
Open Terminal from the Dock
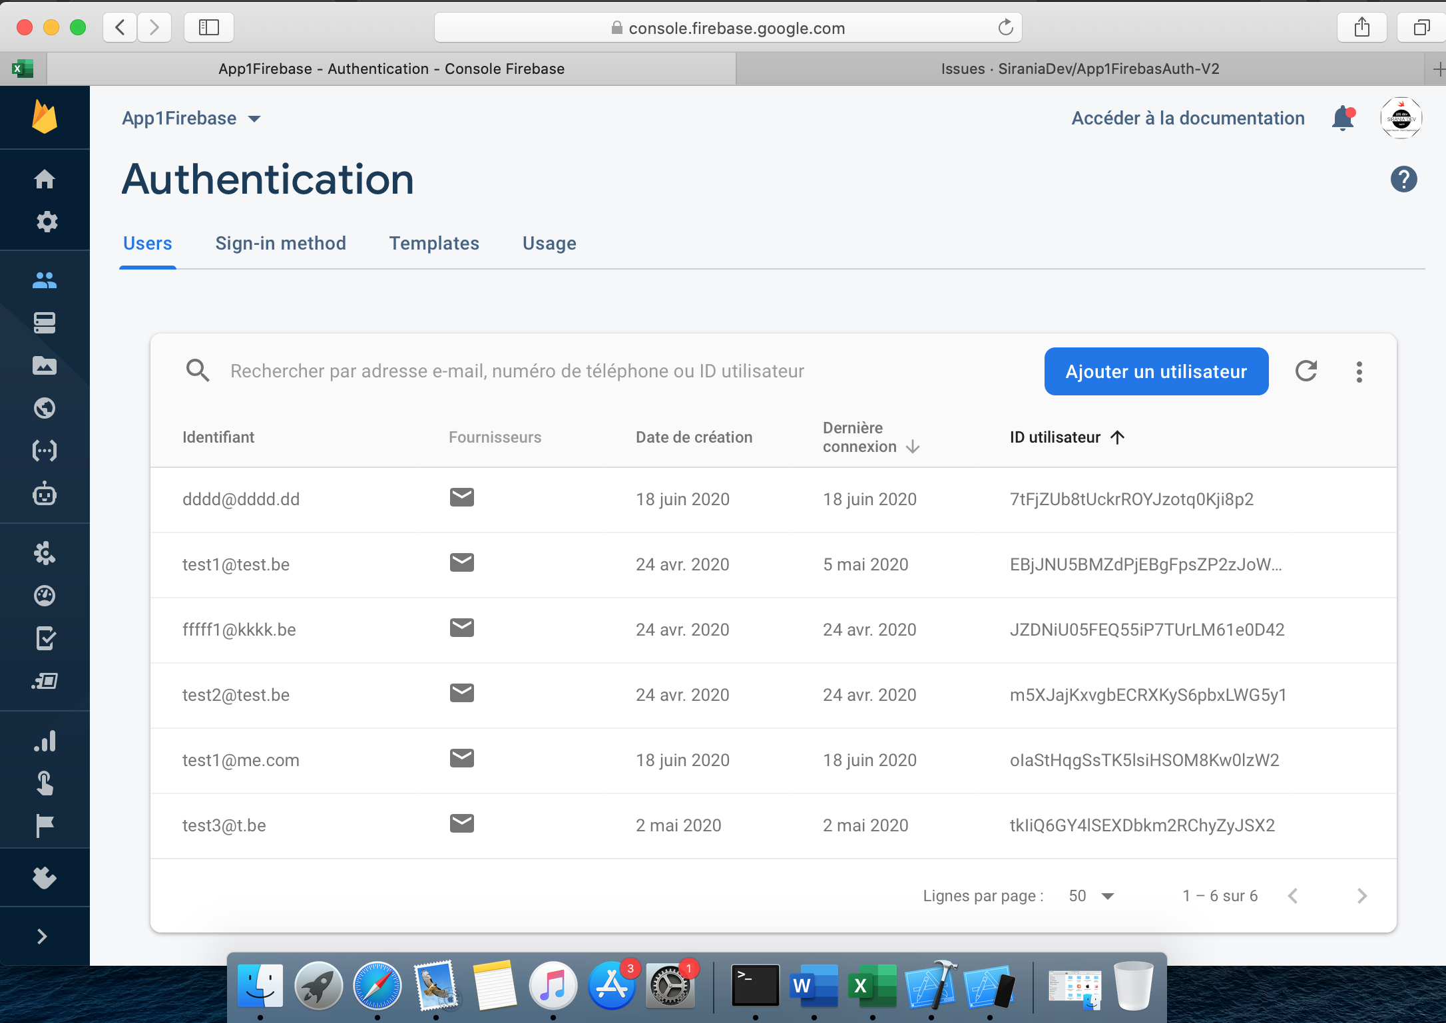pos(755,986)
